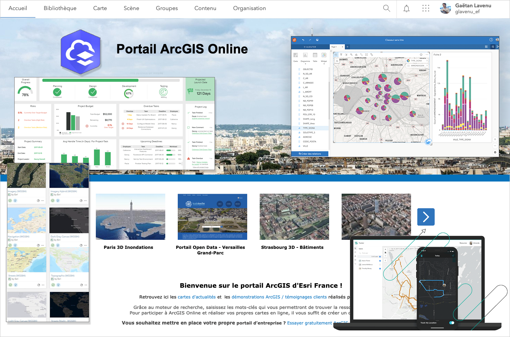Advance the gallery with the blue arrow button
The image size is (510, 337).
click(x=426, y=217)
